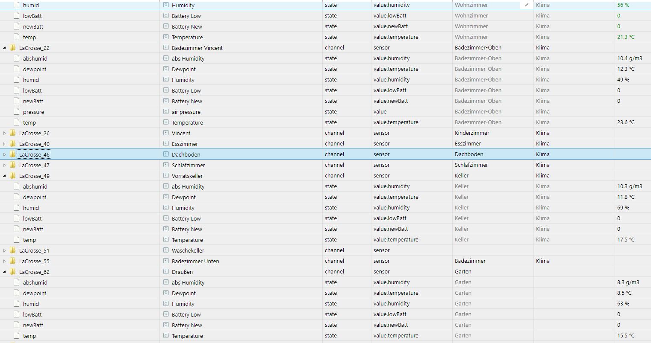Click channel icon beside Schlafzimmer name
The height and width of the screenshot is (343, 651).
166,165
